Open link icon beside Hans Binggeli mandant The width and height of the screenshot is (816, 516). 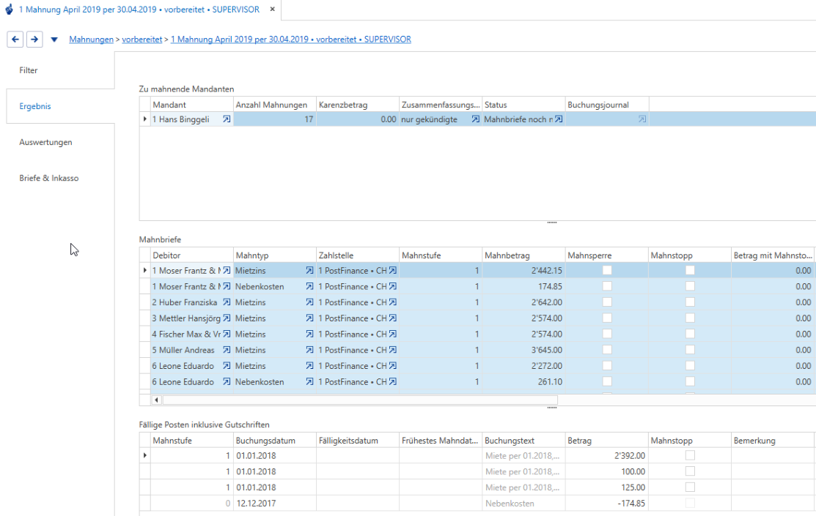[x=227, y=119]
